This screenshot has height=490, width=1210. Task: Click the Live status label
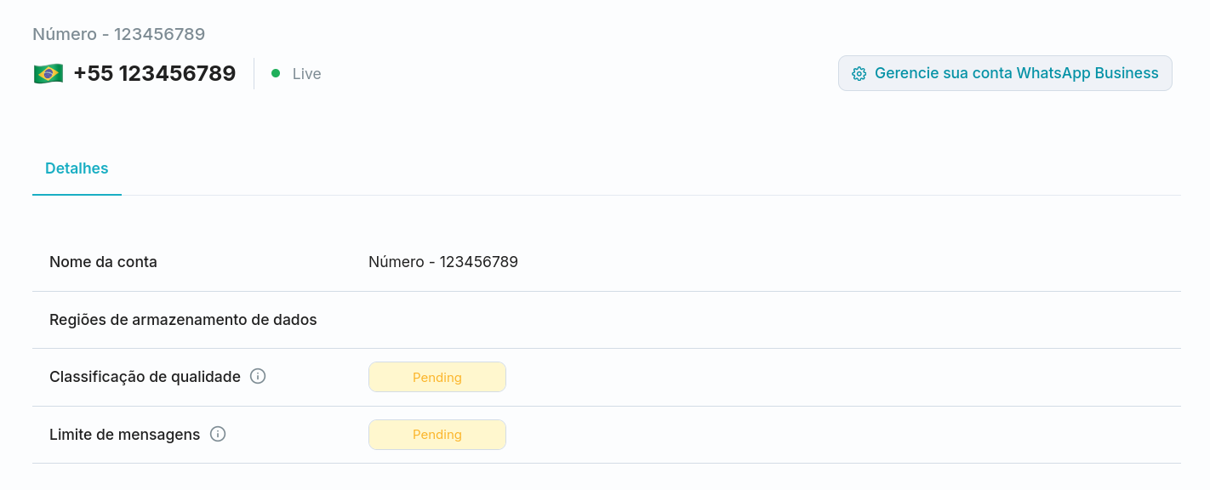point(307,74)
